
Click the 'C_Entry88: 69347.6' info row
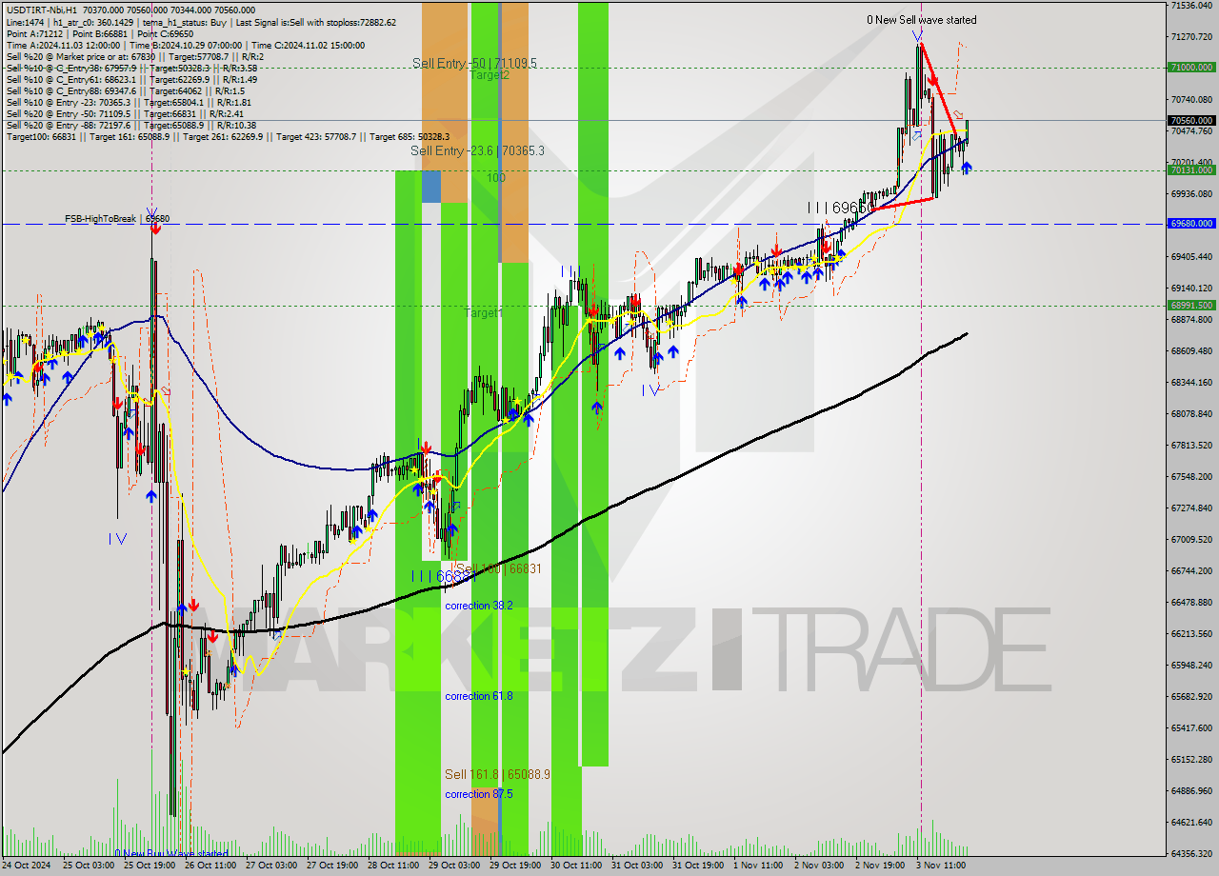(125, 90)
